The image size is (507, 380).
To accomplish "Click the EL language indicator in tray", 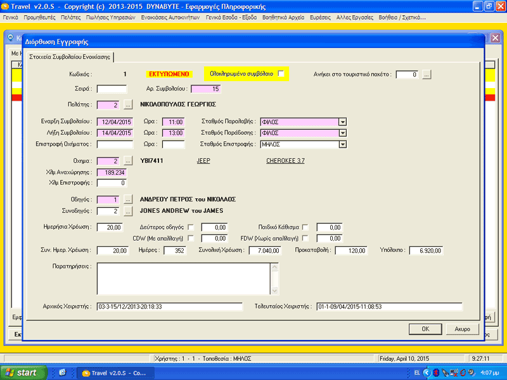I will point(417,373).
